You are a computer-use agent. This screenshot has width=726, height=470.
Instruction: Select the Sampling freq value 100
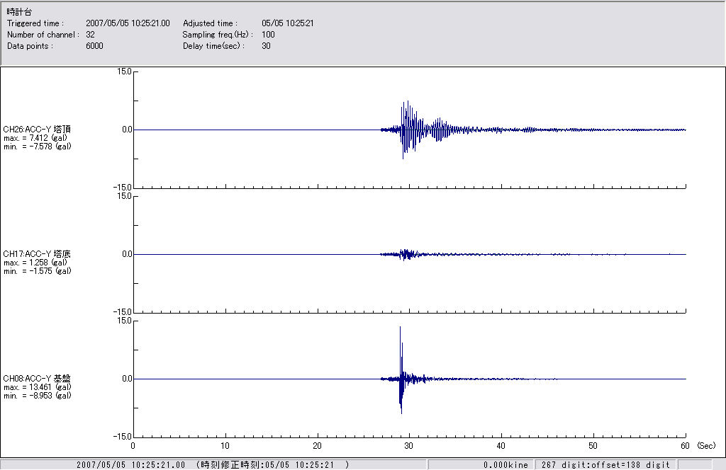coord(268,35)
